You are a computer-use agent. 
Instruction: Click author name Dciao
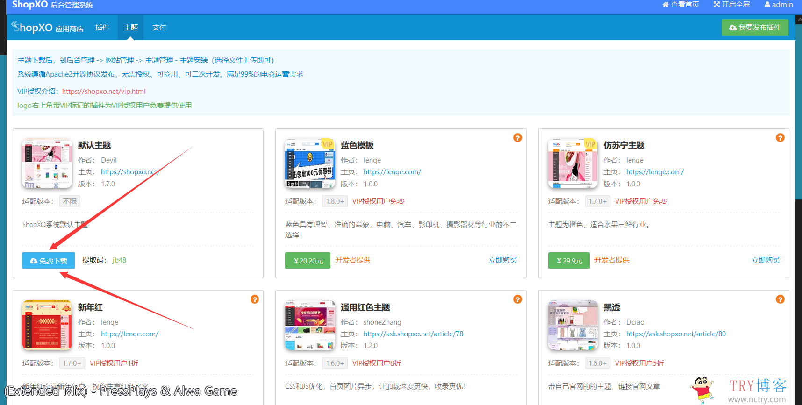tap(635, 322)
